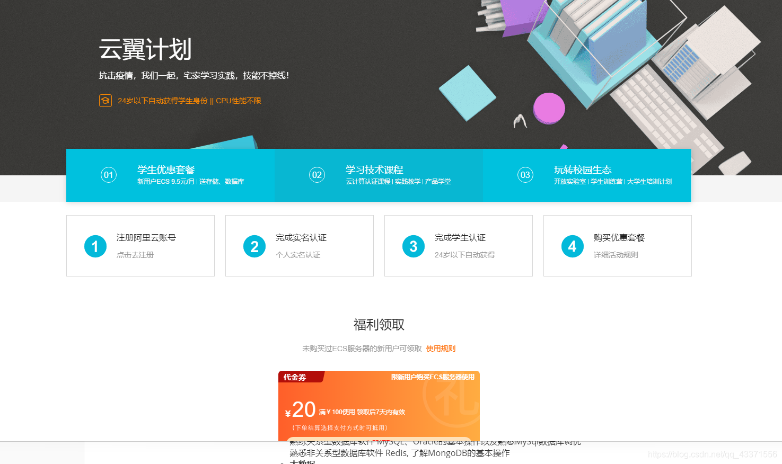This screenshot has width=782, height=464.
Task: Click the 代金券 label on the coupon
Action: 295,377
